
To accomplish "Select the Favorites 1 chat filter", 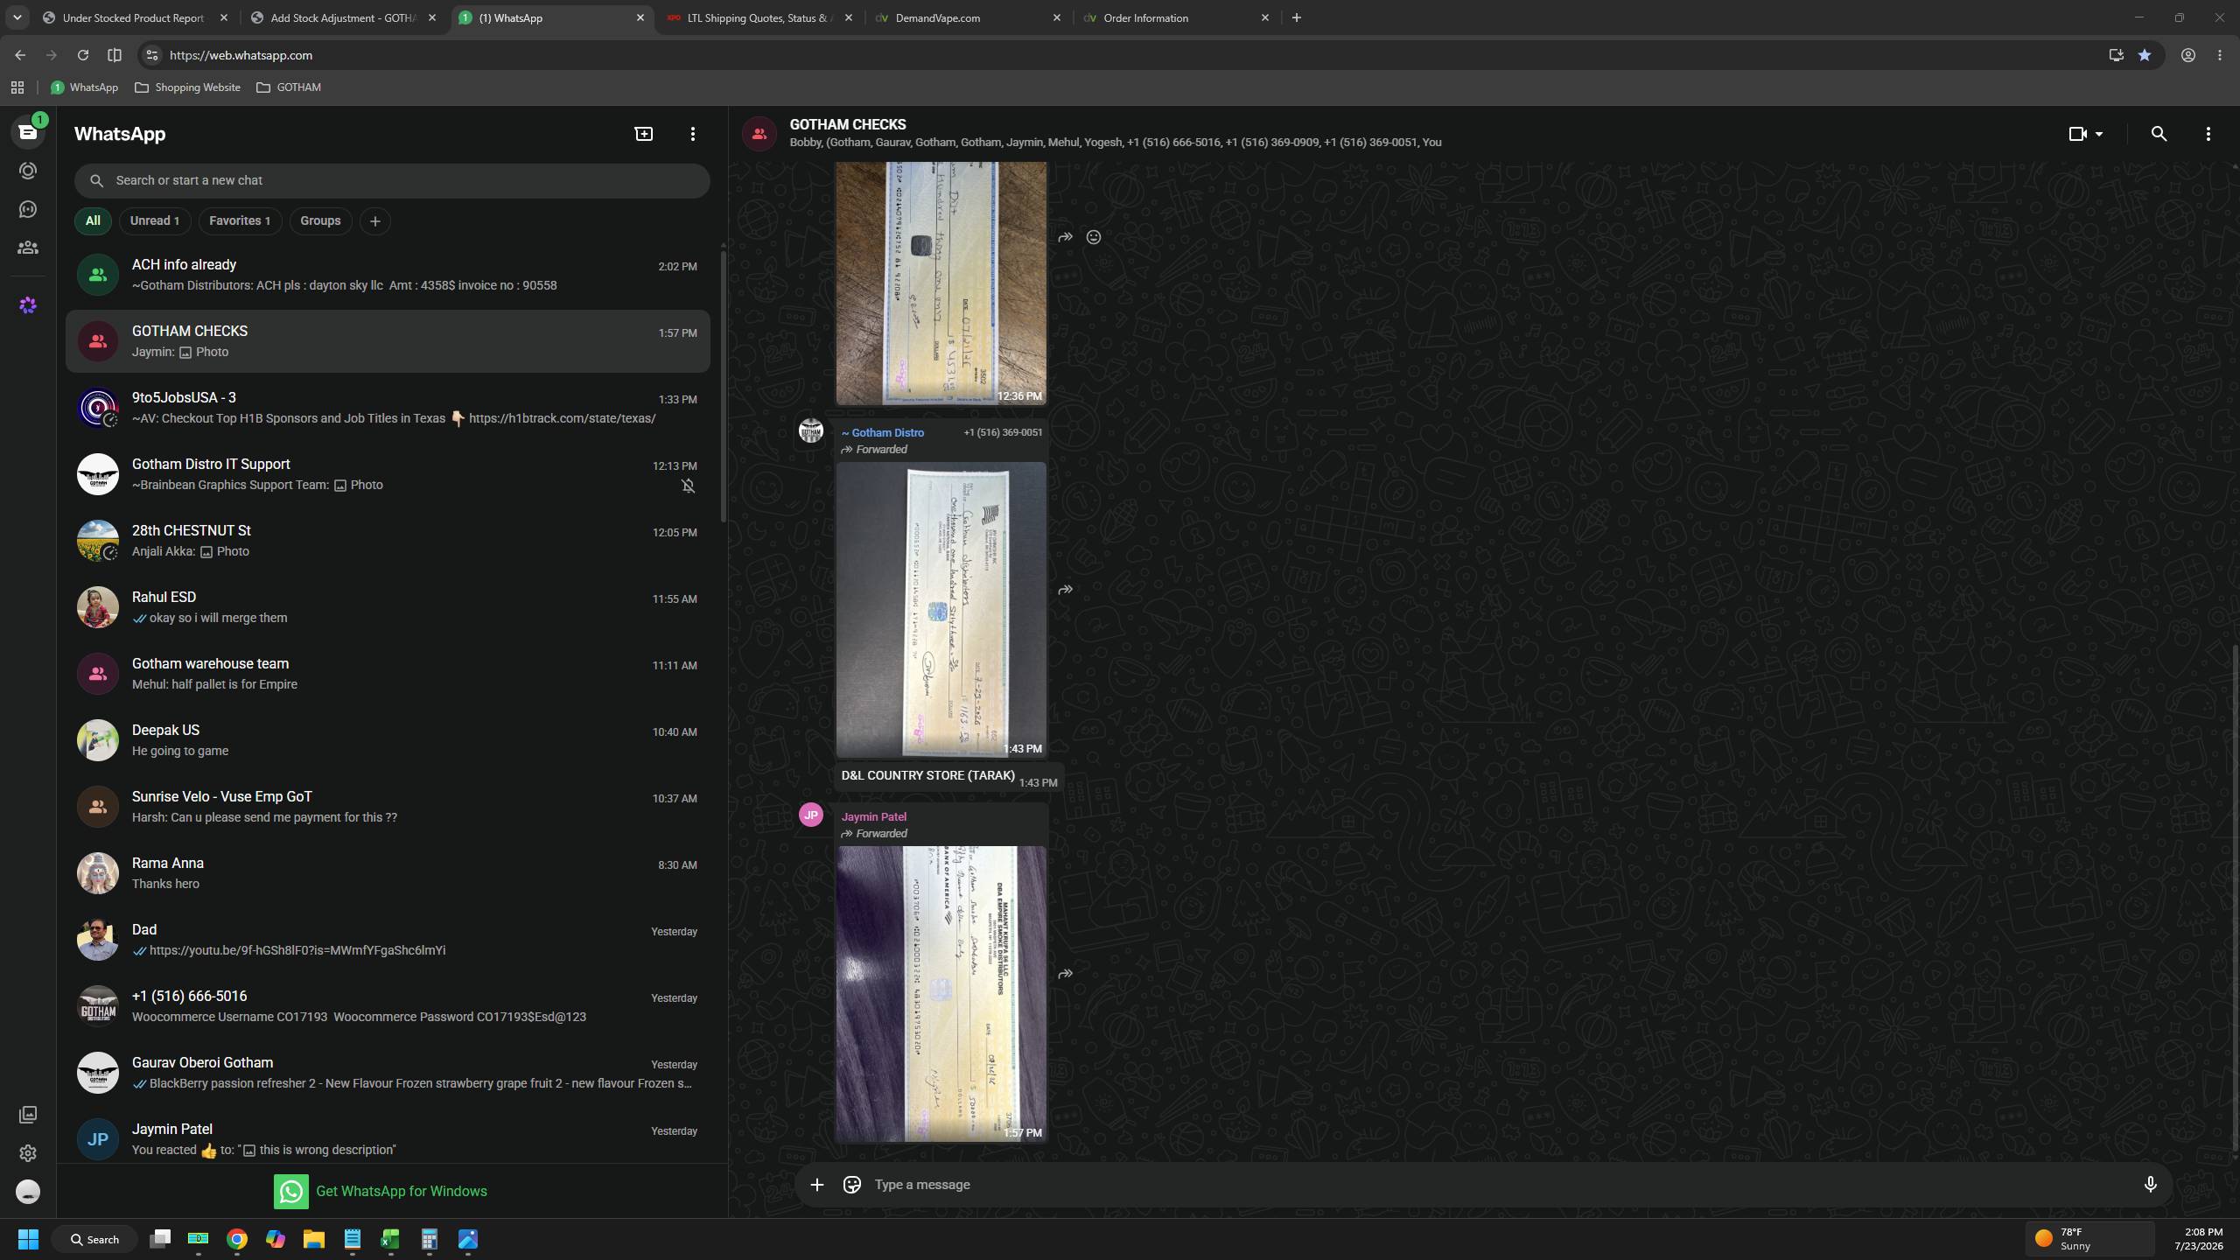I will tap(240, 220).
